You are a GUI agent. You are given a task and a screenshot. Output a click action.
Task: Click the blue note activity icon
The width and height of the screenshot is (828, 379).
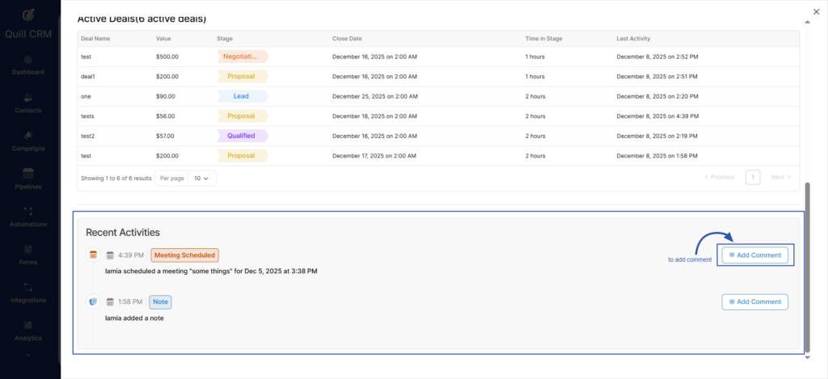[93, 301]
